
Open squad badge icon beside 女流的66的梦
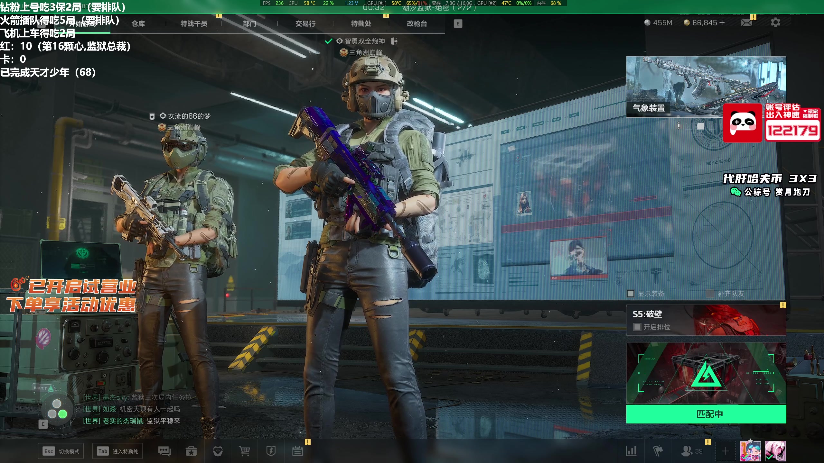tap(152, 116)
